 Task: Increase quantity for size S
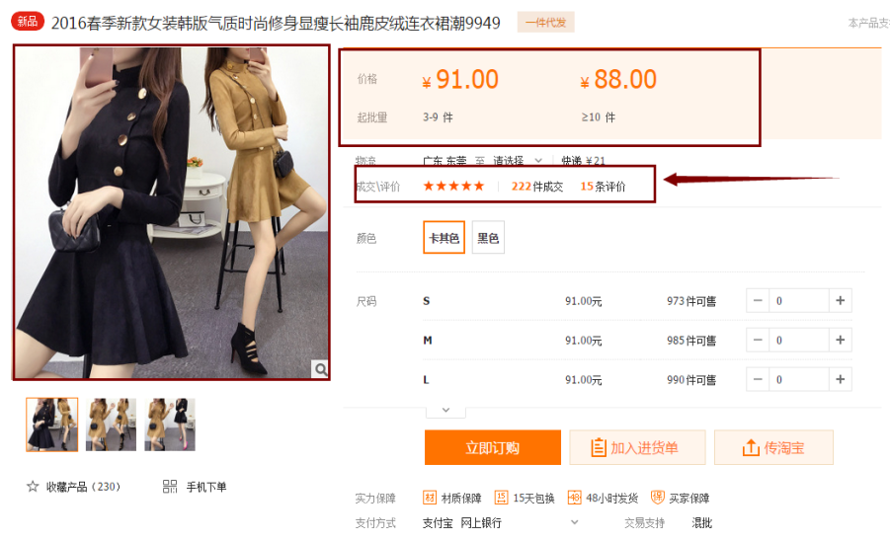click(840, 301)
